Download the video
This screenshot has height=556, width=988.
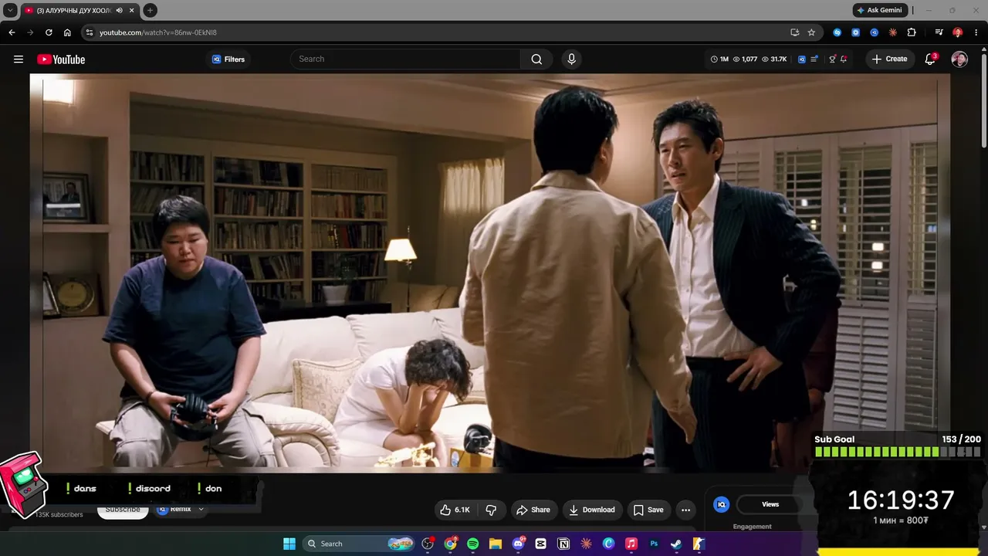[592, 510]
